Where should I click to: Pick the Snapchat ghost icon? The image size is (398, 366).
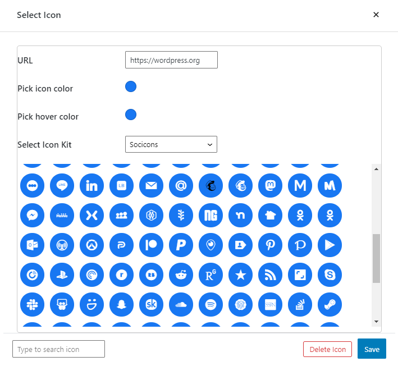point(121,304)
